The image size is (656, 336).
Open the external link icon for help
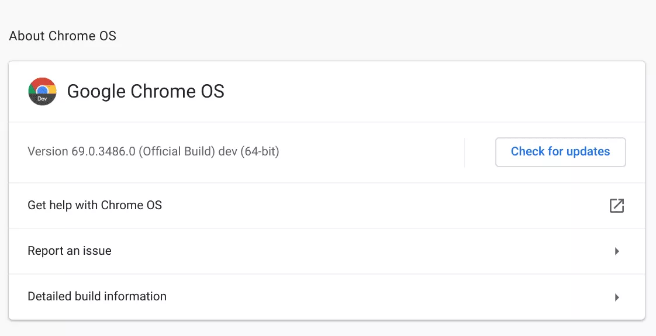pyautogui.click(x=616, y=206)
